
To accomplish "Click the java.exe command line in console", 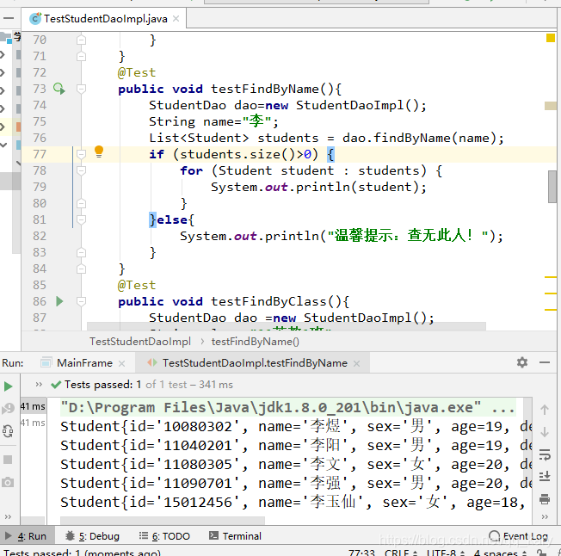I will click(x=288, y=407).
